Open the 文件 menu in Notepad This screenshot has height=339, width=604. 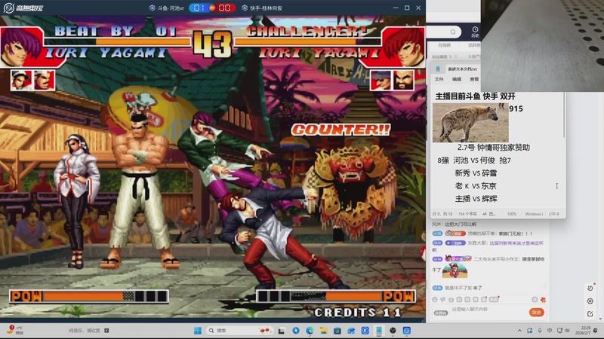click(x=439, y=79)
